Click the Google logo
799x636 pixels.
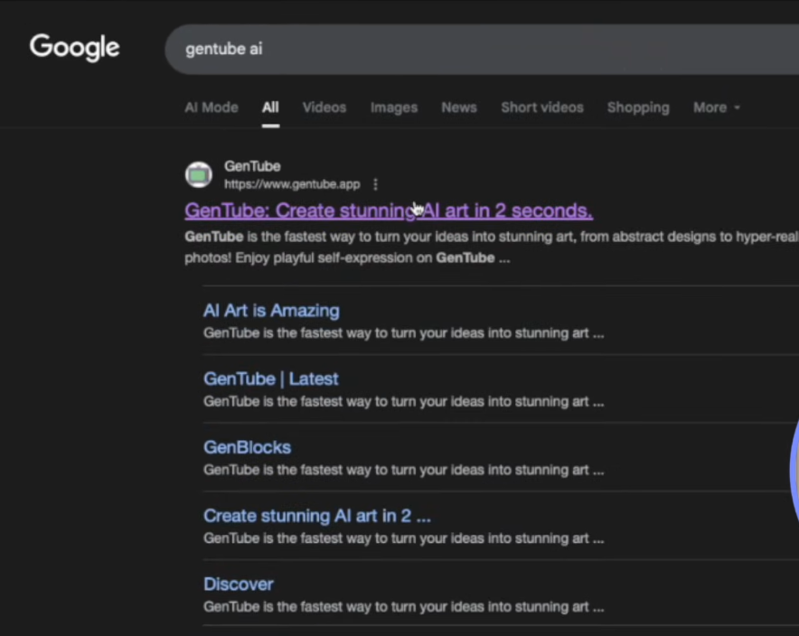click(x=74, y=48)
